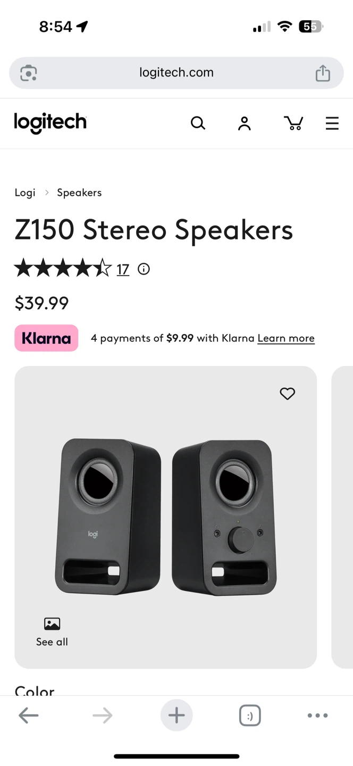Tap the camera lens search icon

click(29, 73)
